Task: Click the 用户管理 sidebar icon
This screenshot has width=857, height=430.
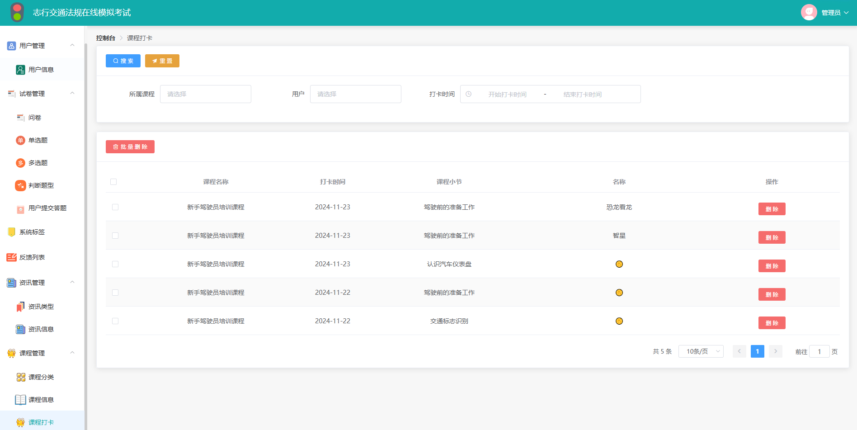Action: (x=11, y=46)
